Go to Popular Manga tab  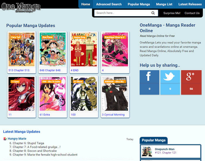point(139,4)
